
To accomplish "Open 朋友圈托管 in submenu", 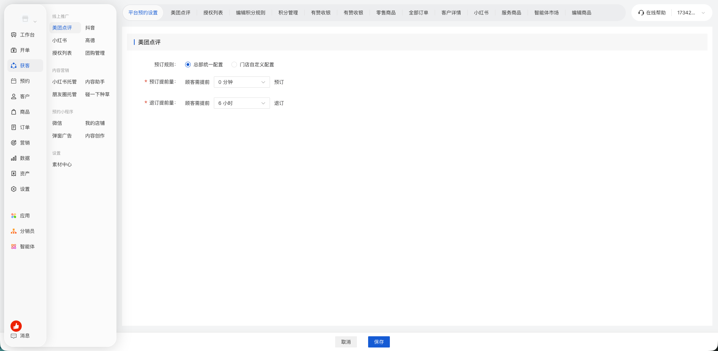I will click(x=65, y=94).
